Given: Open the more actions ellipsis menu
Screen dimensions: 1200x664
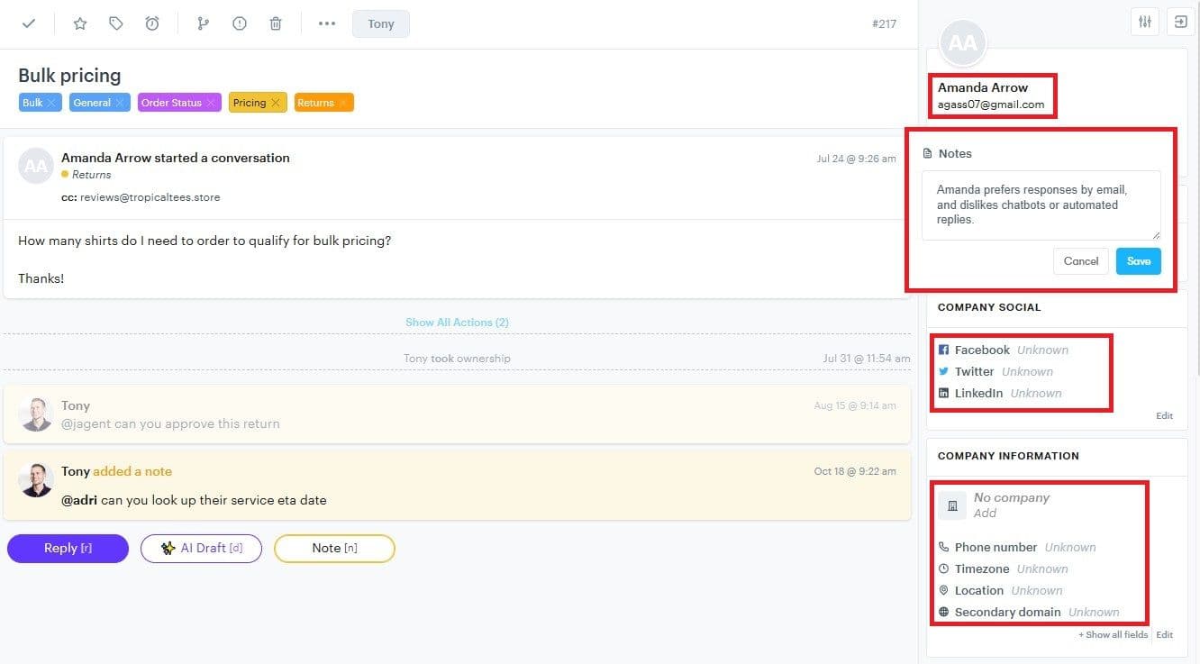Looking at the screenshot, I should click(326, 23).
